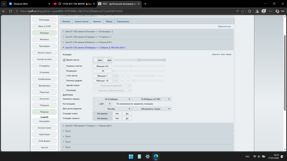
Task: Select Да for Стандарт атака
Action: pyautogui.click(x=127, y=114)
